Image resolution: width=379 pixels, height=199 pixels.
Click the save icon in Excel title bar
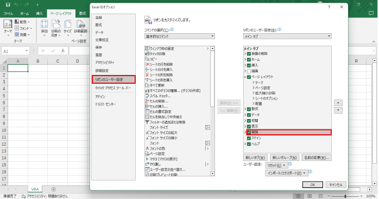pyautogui.click(x=8, y=4)
